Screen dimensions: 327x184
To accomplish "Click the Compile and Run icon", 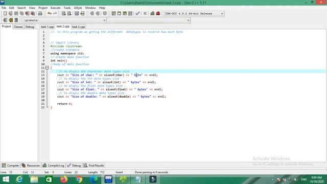I will (x=125, y=14).
